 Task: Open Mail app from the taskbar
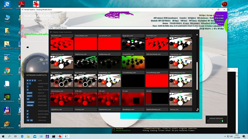(x=35, y=136)
